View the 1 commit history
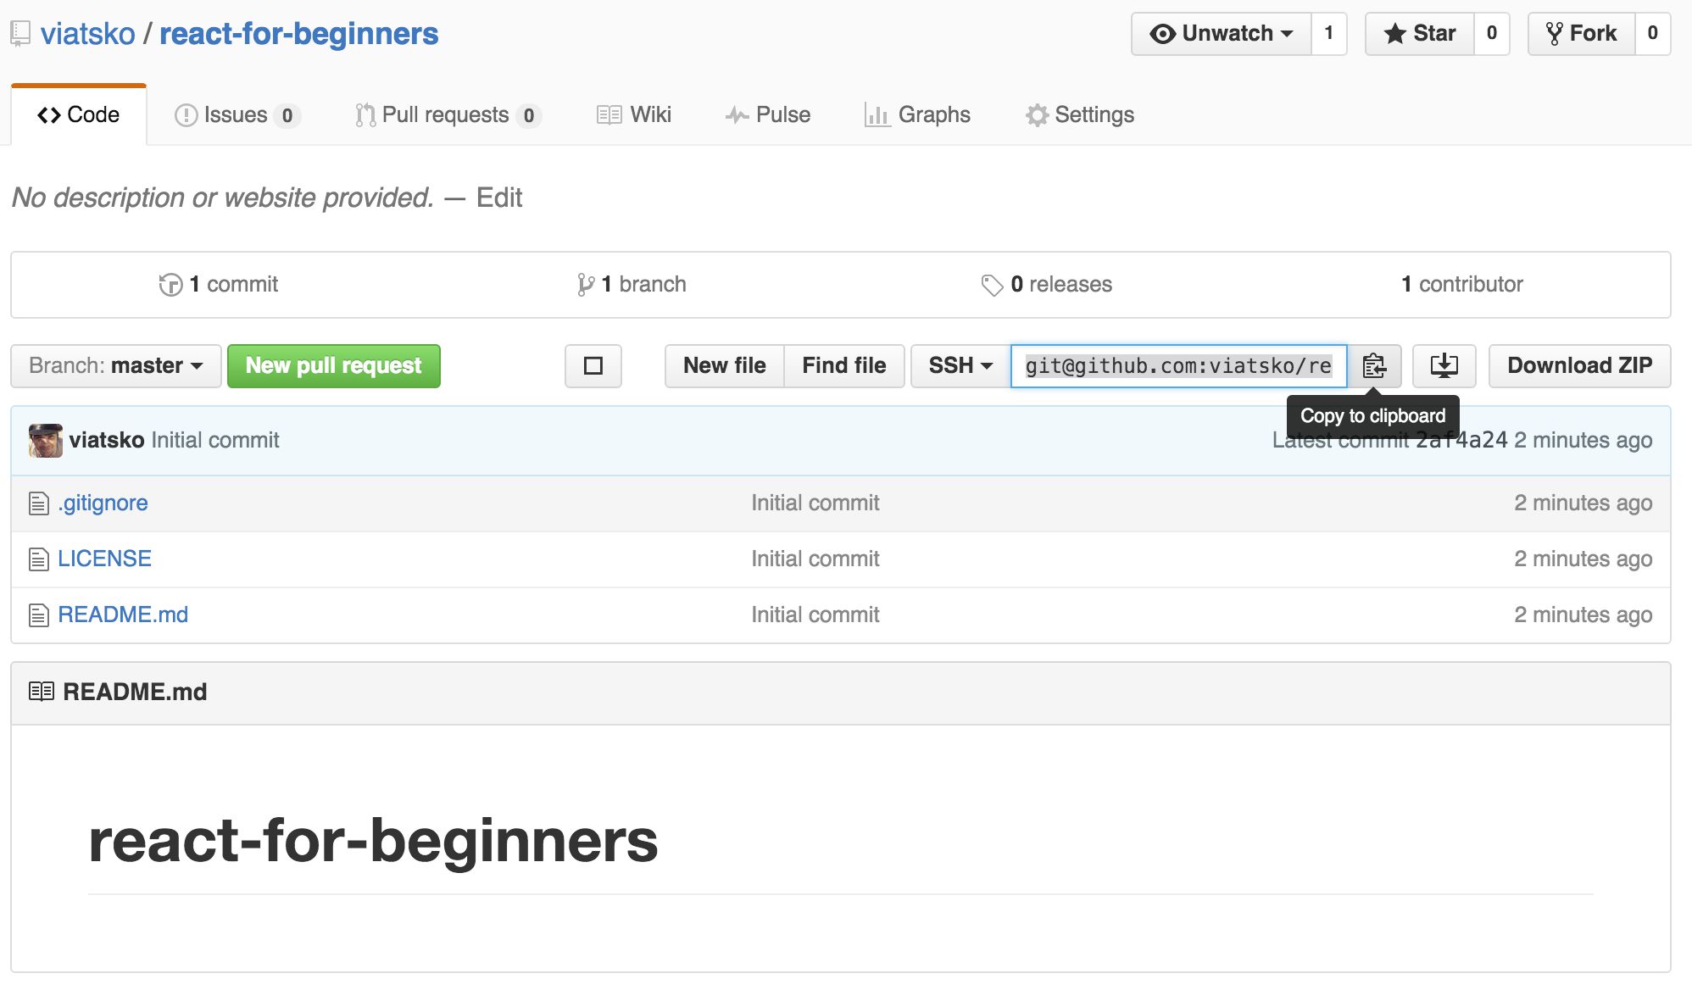Viewport: 1692px width, 990px height. tap(219, 285)
